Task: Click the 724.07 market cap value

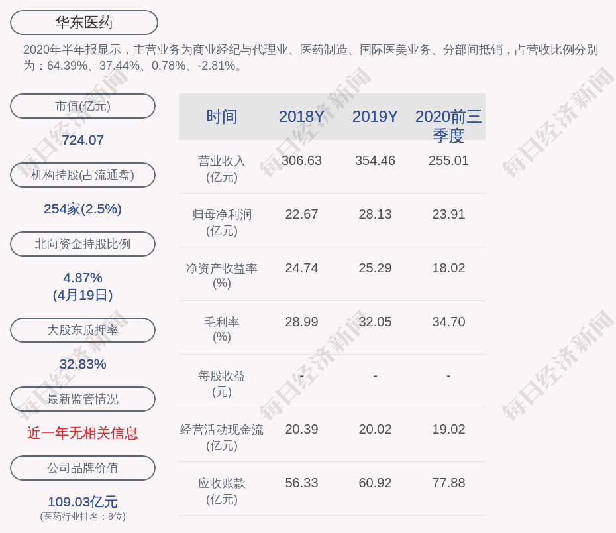Action: click(x=82, y=141)
